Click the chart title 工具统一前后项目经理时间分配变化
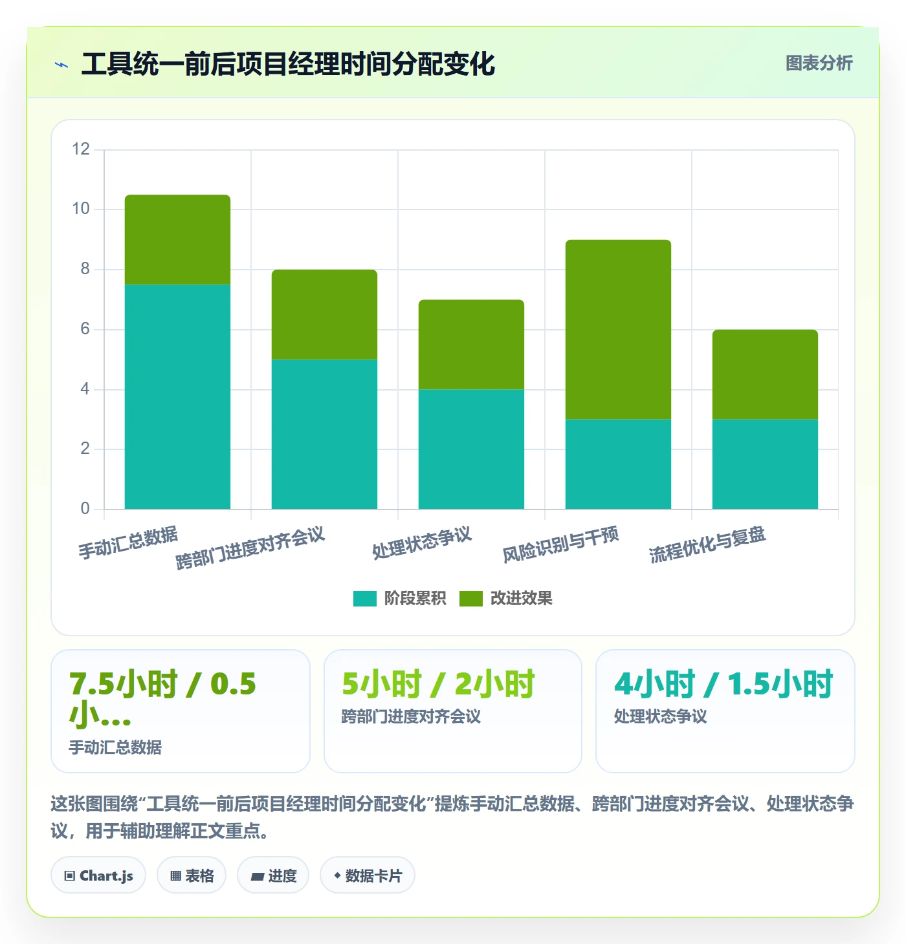The height and width of the screenshot is (944, 906). (288, 64)
